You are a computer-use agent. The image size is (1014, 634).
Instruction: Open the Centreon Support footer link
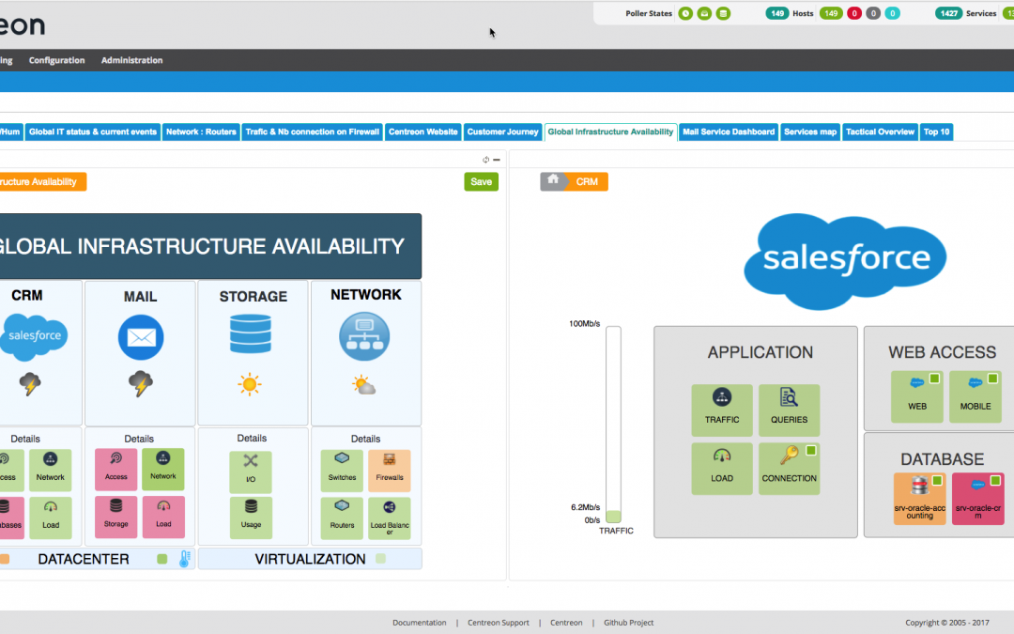pos(498,623)
